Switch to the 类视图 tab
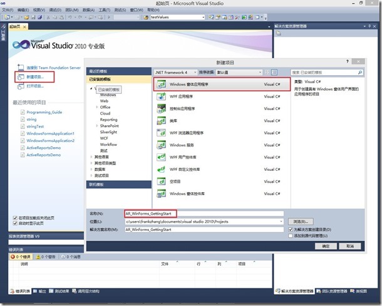This screenshot has height=306, width=382. point(359,291)
